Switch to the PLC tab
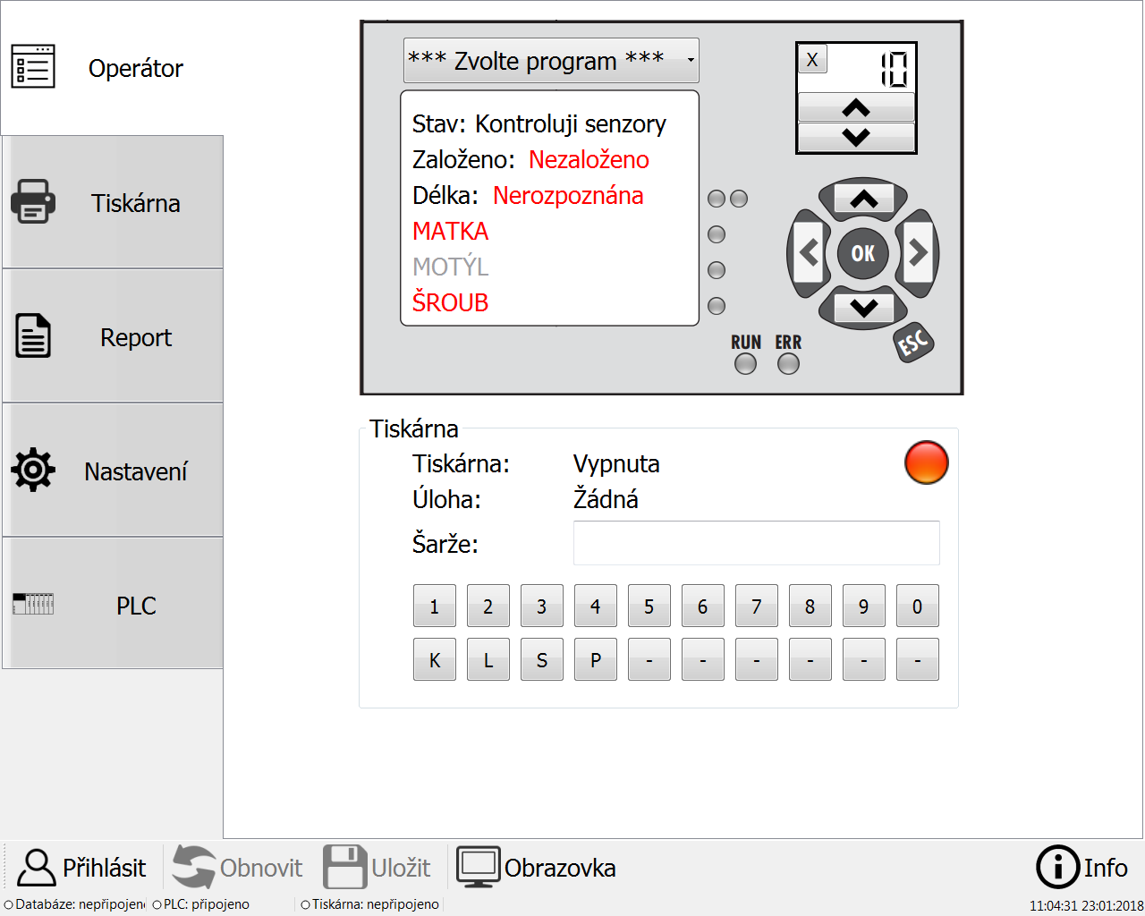 (x=113, y=604)
